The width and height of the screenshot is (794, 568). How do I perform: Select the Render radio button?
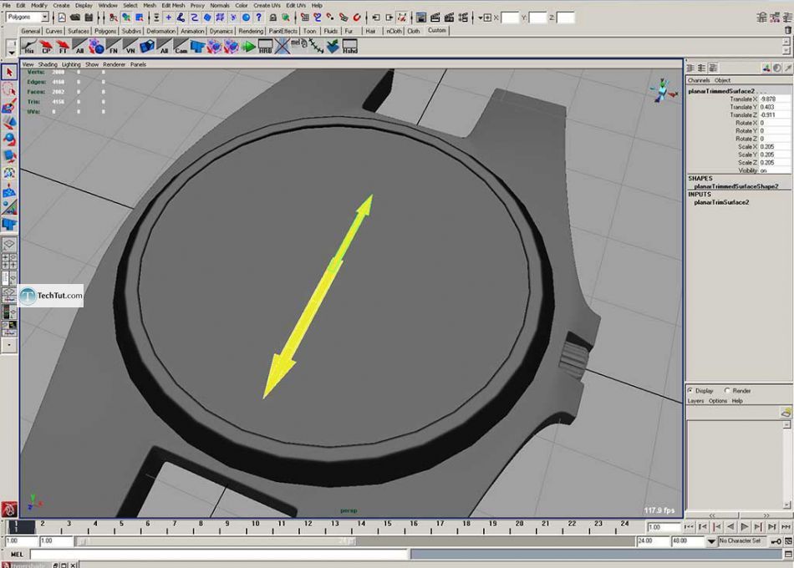click(x=727, y=391)
